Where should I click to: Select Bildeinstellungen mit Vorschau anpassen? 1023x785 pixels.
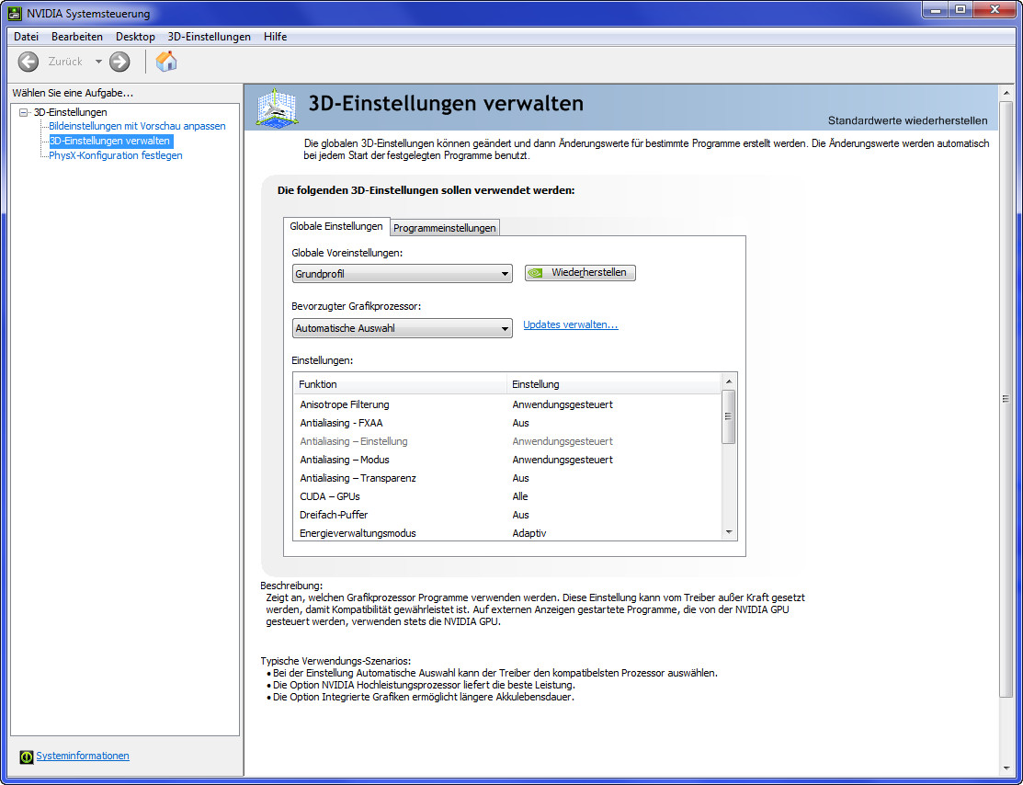point(137,126)
